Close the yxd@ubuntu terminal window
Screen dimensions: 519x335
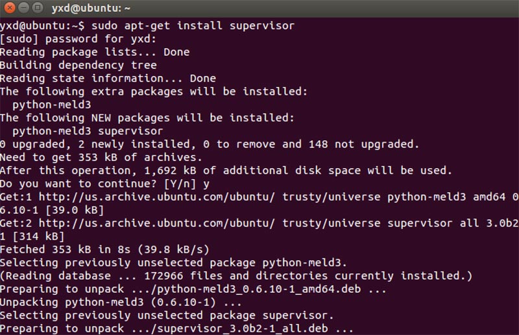(10, 7)
